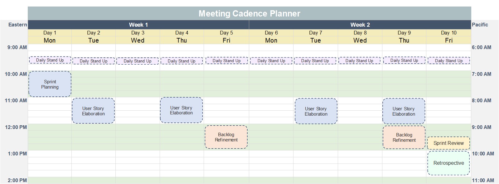
Task: Click the Day 10 Daily Stand Up block
Action: point(449,61)
